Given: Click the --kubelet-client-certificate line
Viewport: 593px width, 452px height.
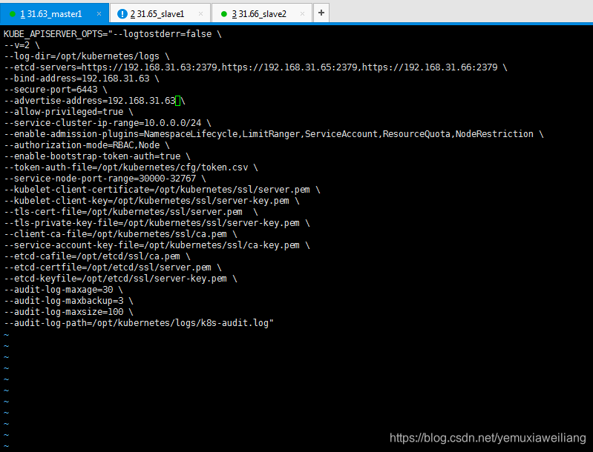Looking at the screenshot, I should [x=162, y=190].
